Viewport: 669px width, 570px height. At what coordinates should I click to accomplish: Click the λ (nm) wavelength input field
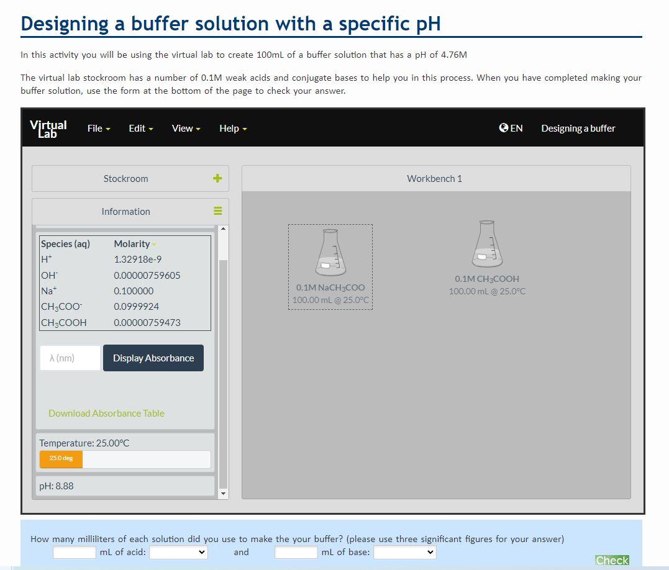tap(69, 358)
